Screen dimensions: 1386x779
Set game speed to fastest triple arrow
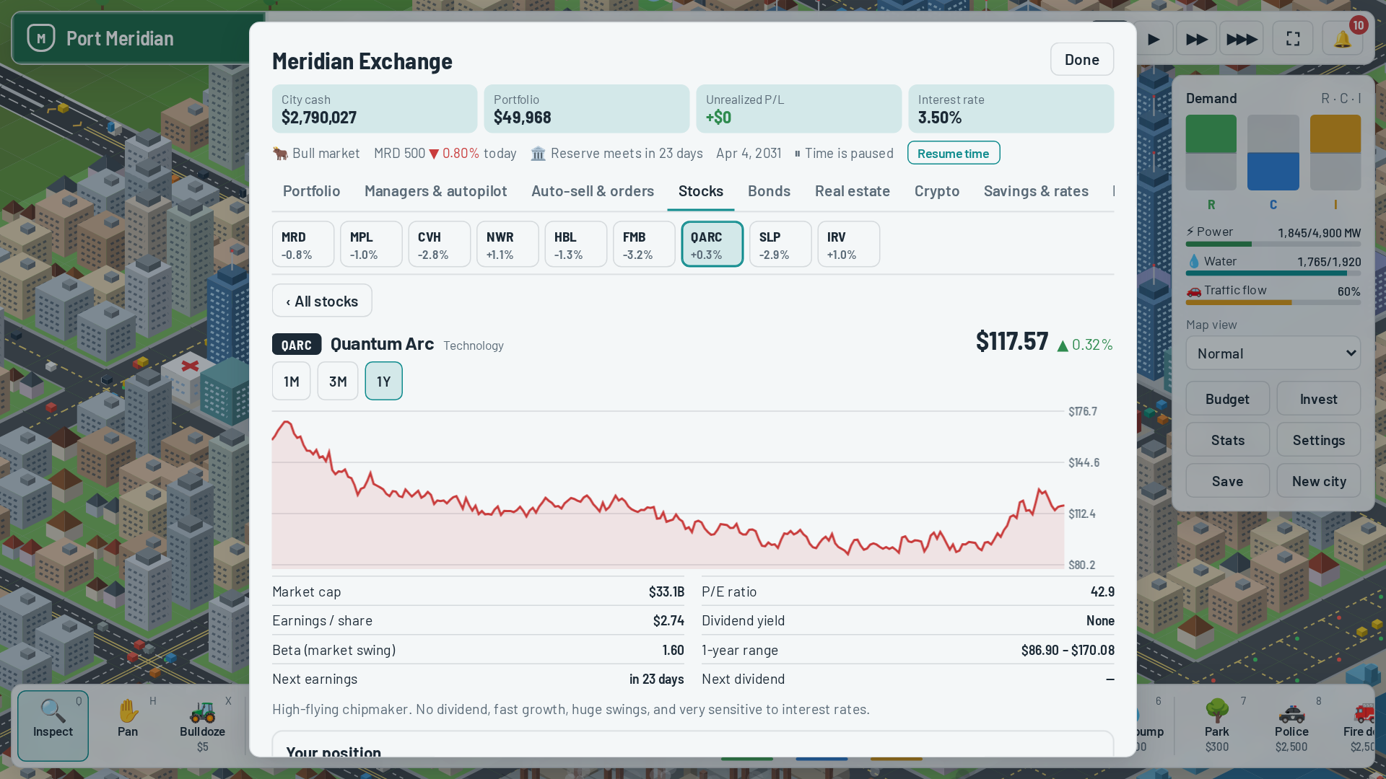(1241, 39)
